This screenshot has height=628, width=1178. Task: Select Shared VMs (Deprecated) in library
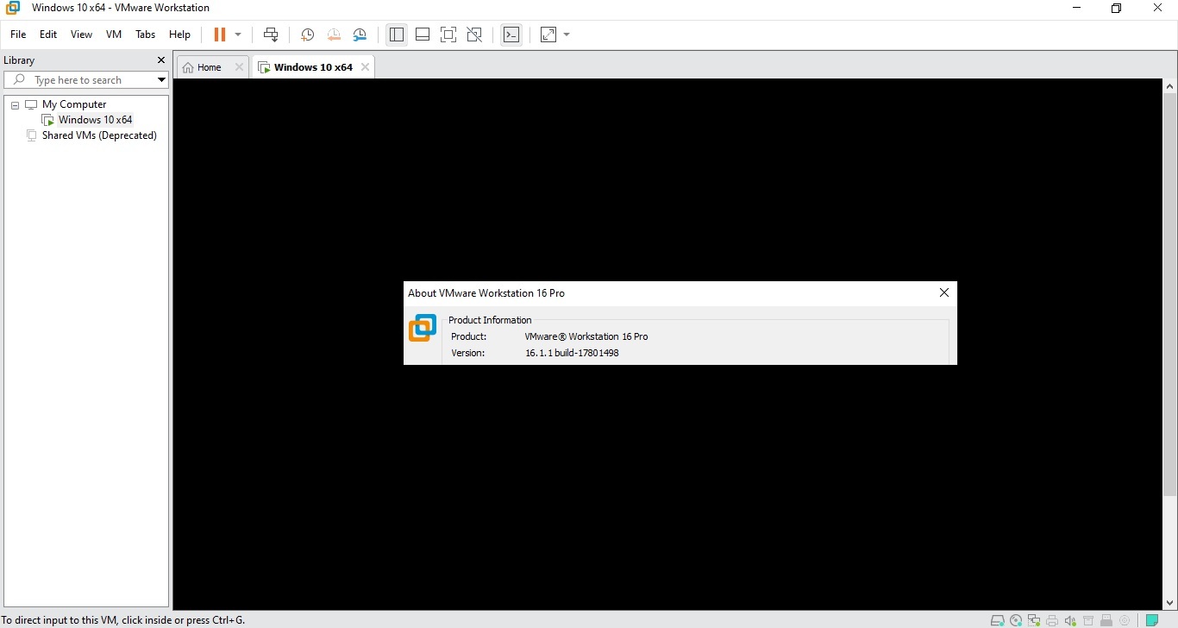99,135
